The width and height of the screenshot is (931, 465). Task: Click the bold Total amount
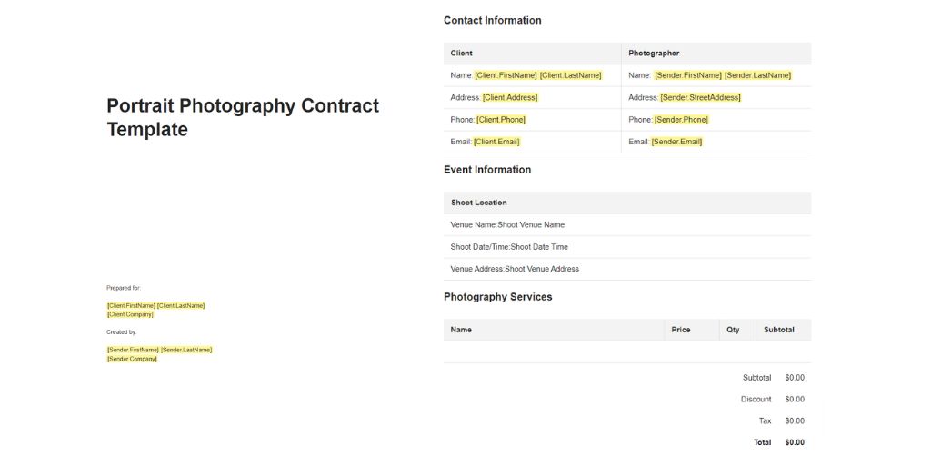(795, 443)
